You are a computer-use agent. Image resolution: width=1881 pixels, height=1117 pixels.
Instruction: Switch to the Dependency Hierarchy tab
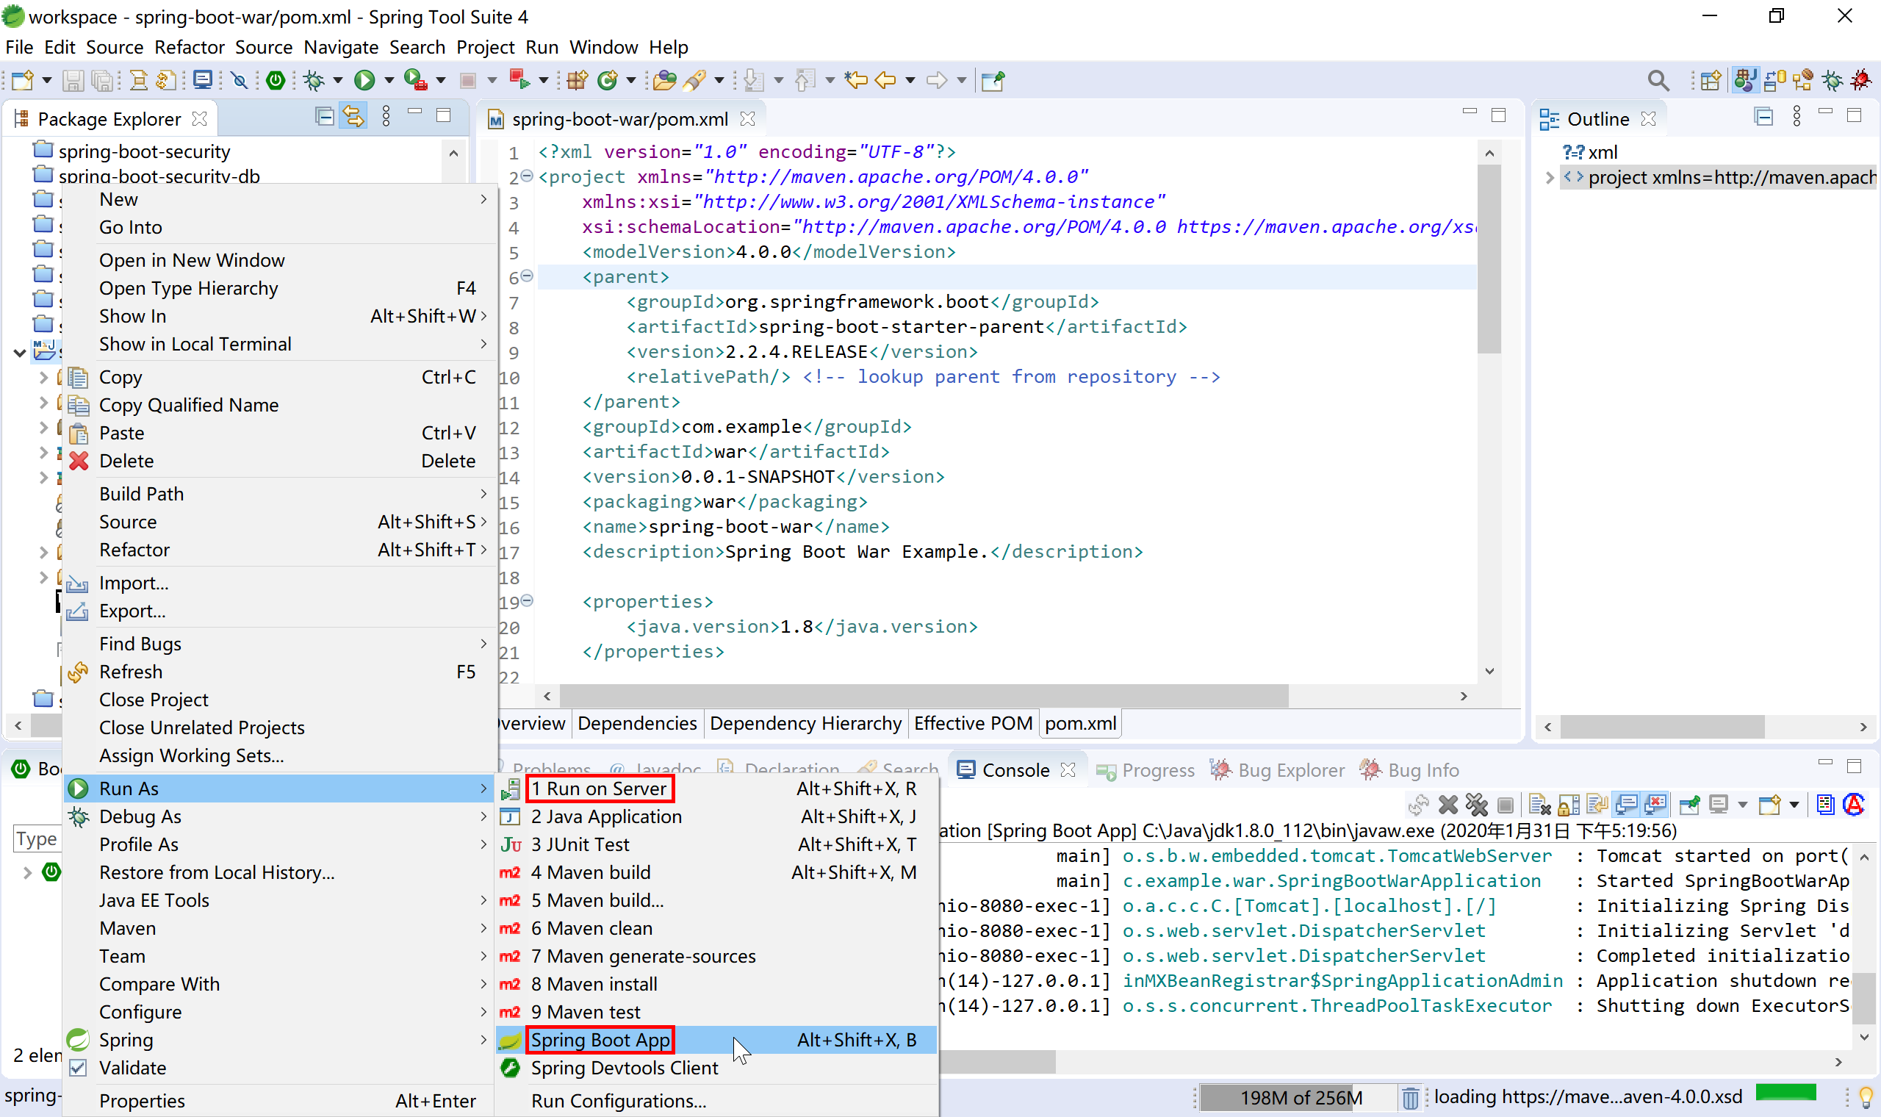click(805, 723)
